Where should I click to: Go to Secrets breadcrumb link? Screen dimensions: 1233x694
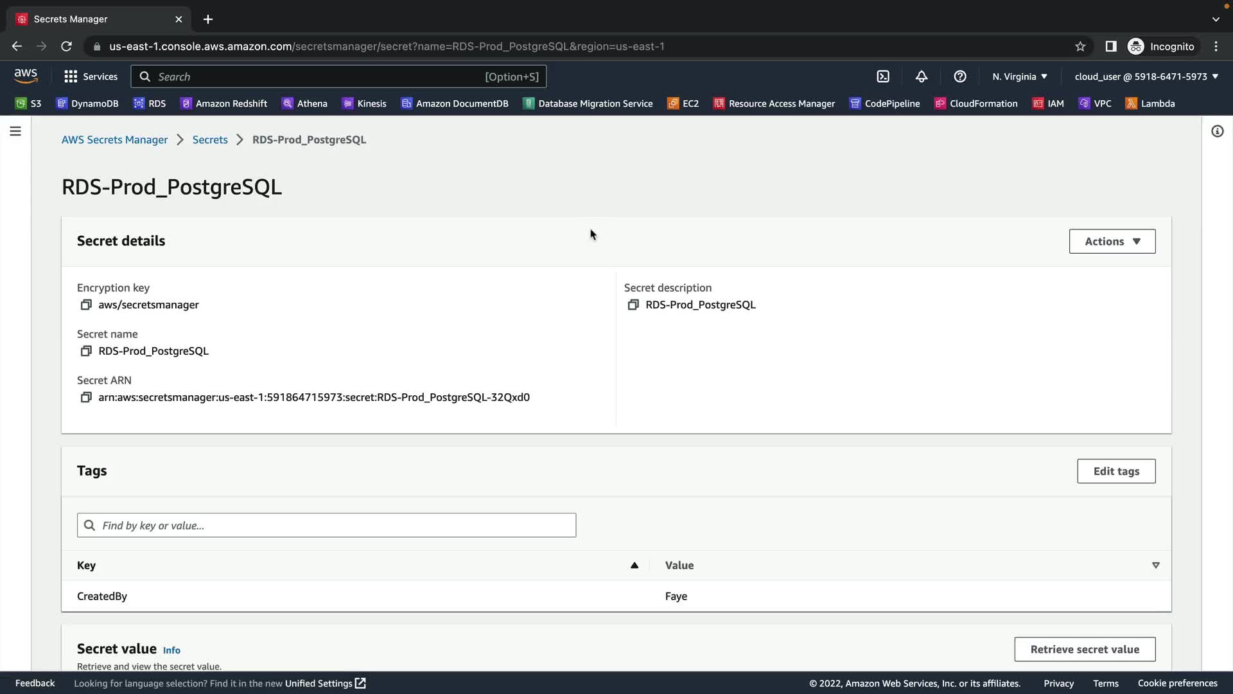click(210, 139)
